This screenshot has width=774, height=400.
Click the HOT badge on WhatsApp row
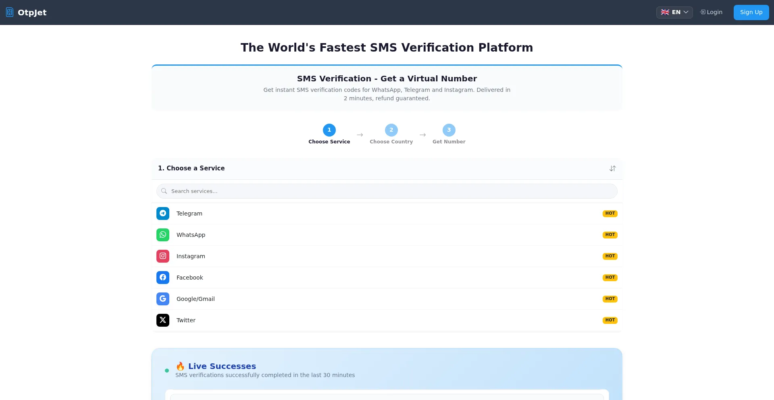(x=610, y=235)
